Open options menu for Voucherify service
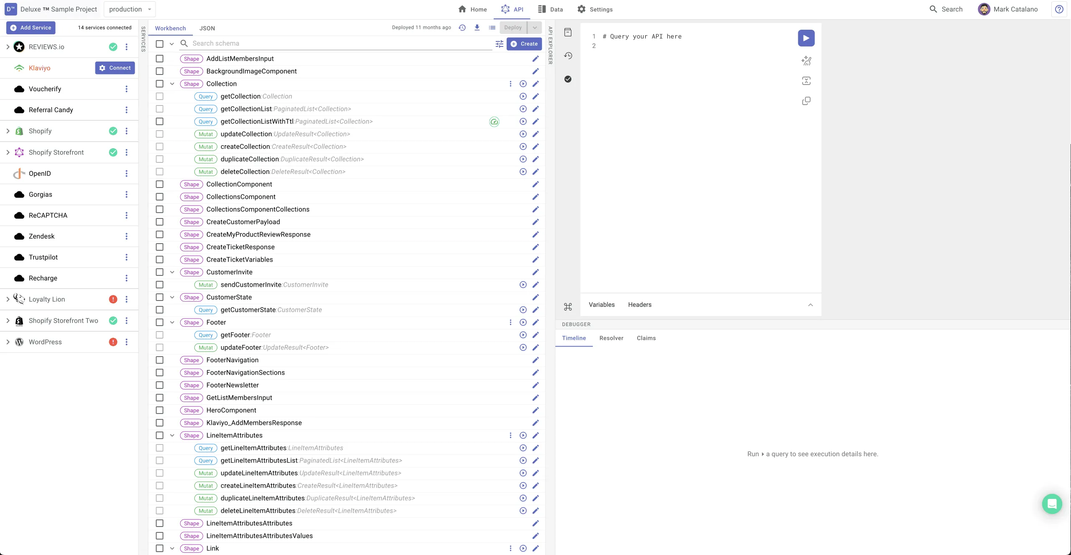 126,89
